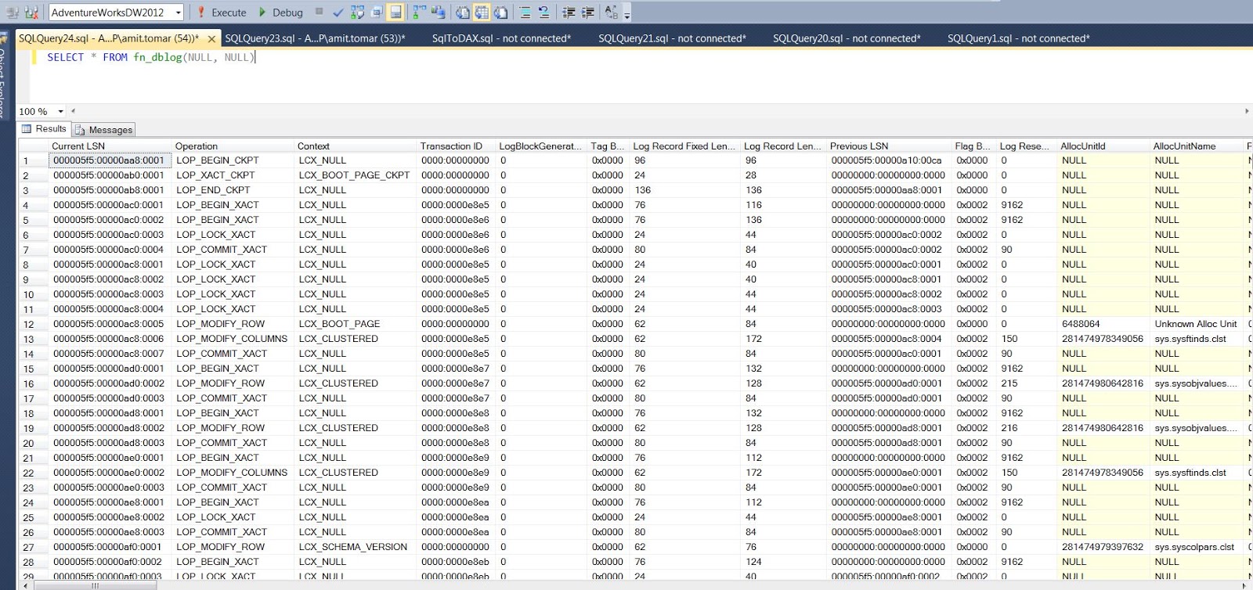Click Uncomment Selected Lines icon
Screen dimensions: 1253x590
pos(543,12)
